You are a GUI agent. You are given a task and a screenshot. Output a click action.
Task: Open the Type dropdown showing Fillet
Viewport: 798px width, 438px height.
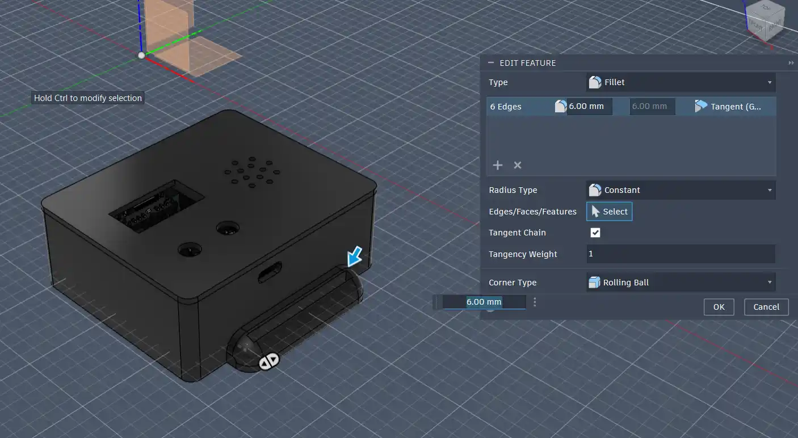click(681, 82)
